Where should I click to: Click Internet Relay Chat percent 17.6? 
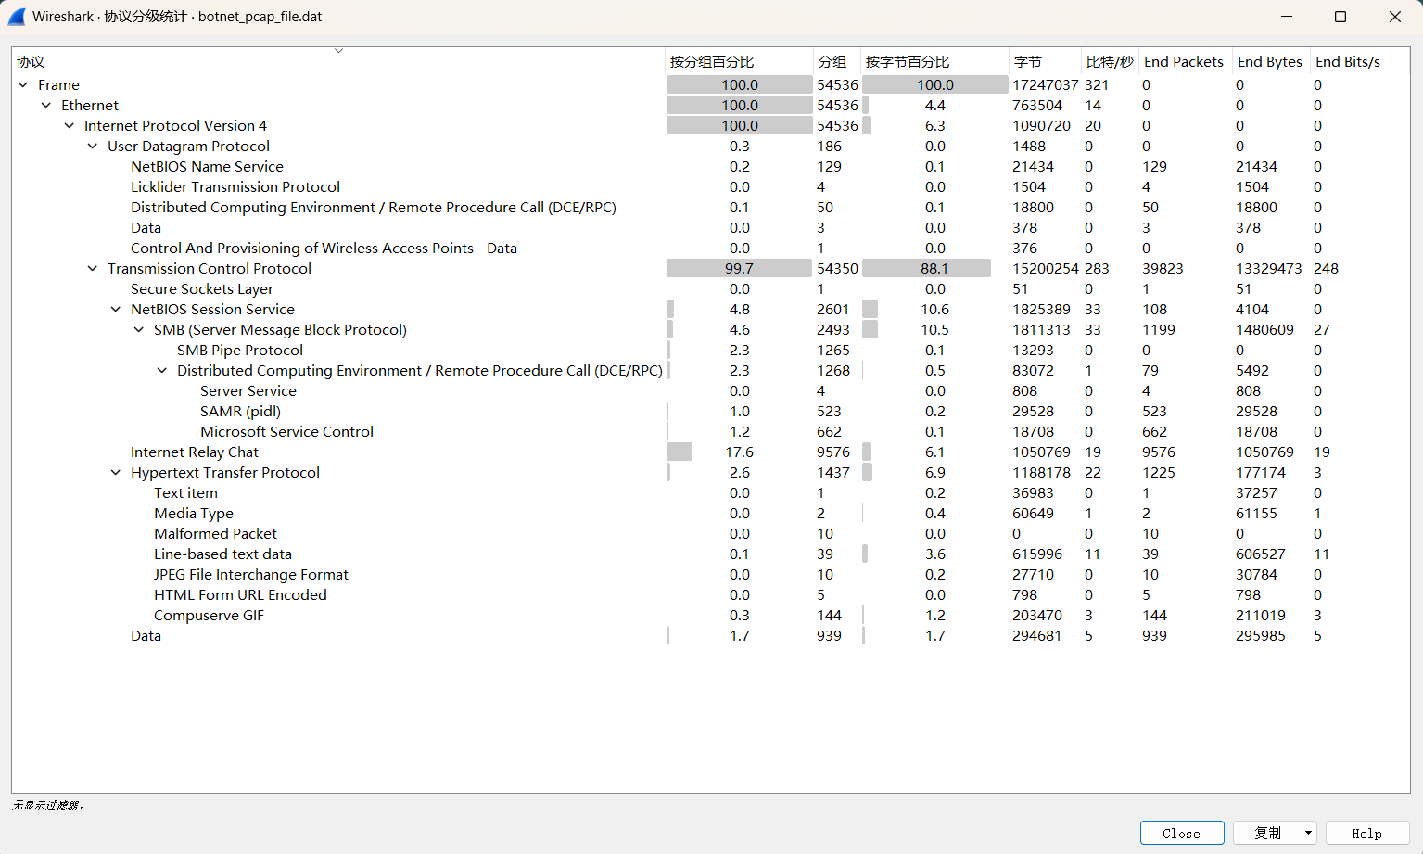[x=739, y=452]
